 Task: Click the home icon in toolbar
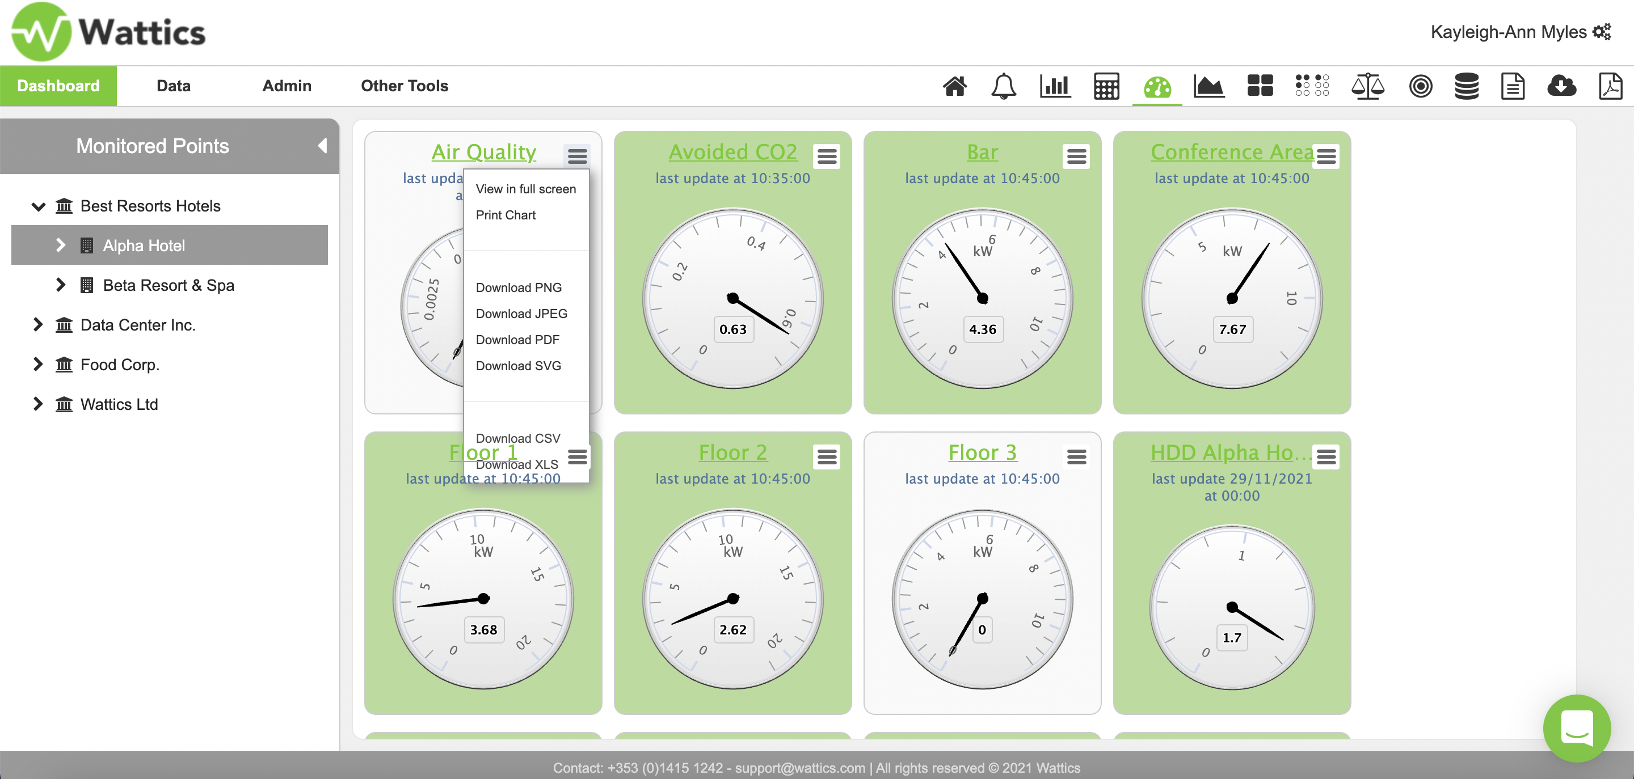tap(955, 86)
